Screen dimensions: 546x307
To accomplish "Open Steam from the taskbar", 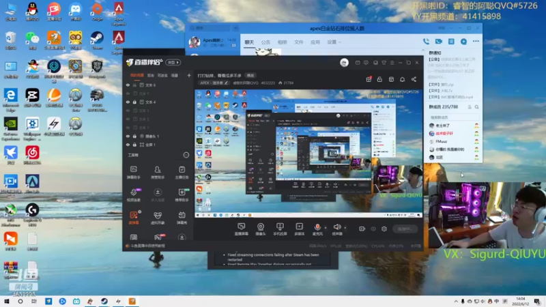I will click(x=104, y=302).
